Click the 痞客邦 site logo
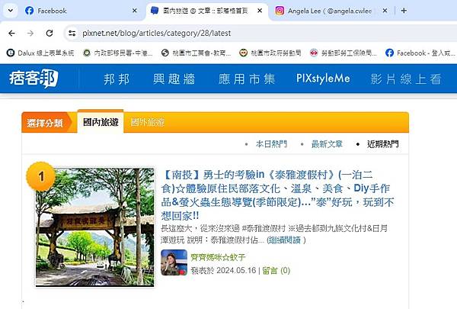 coord(34,79)
